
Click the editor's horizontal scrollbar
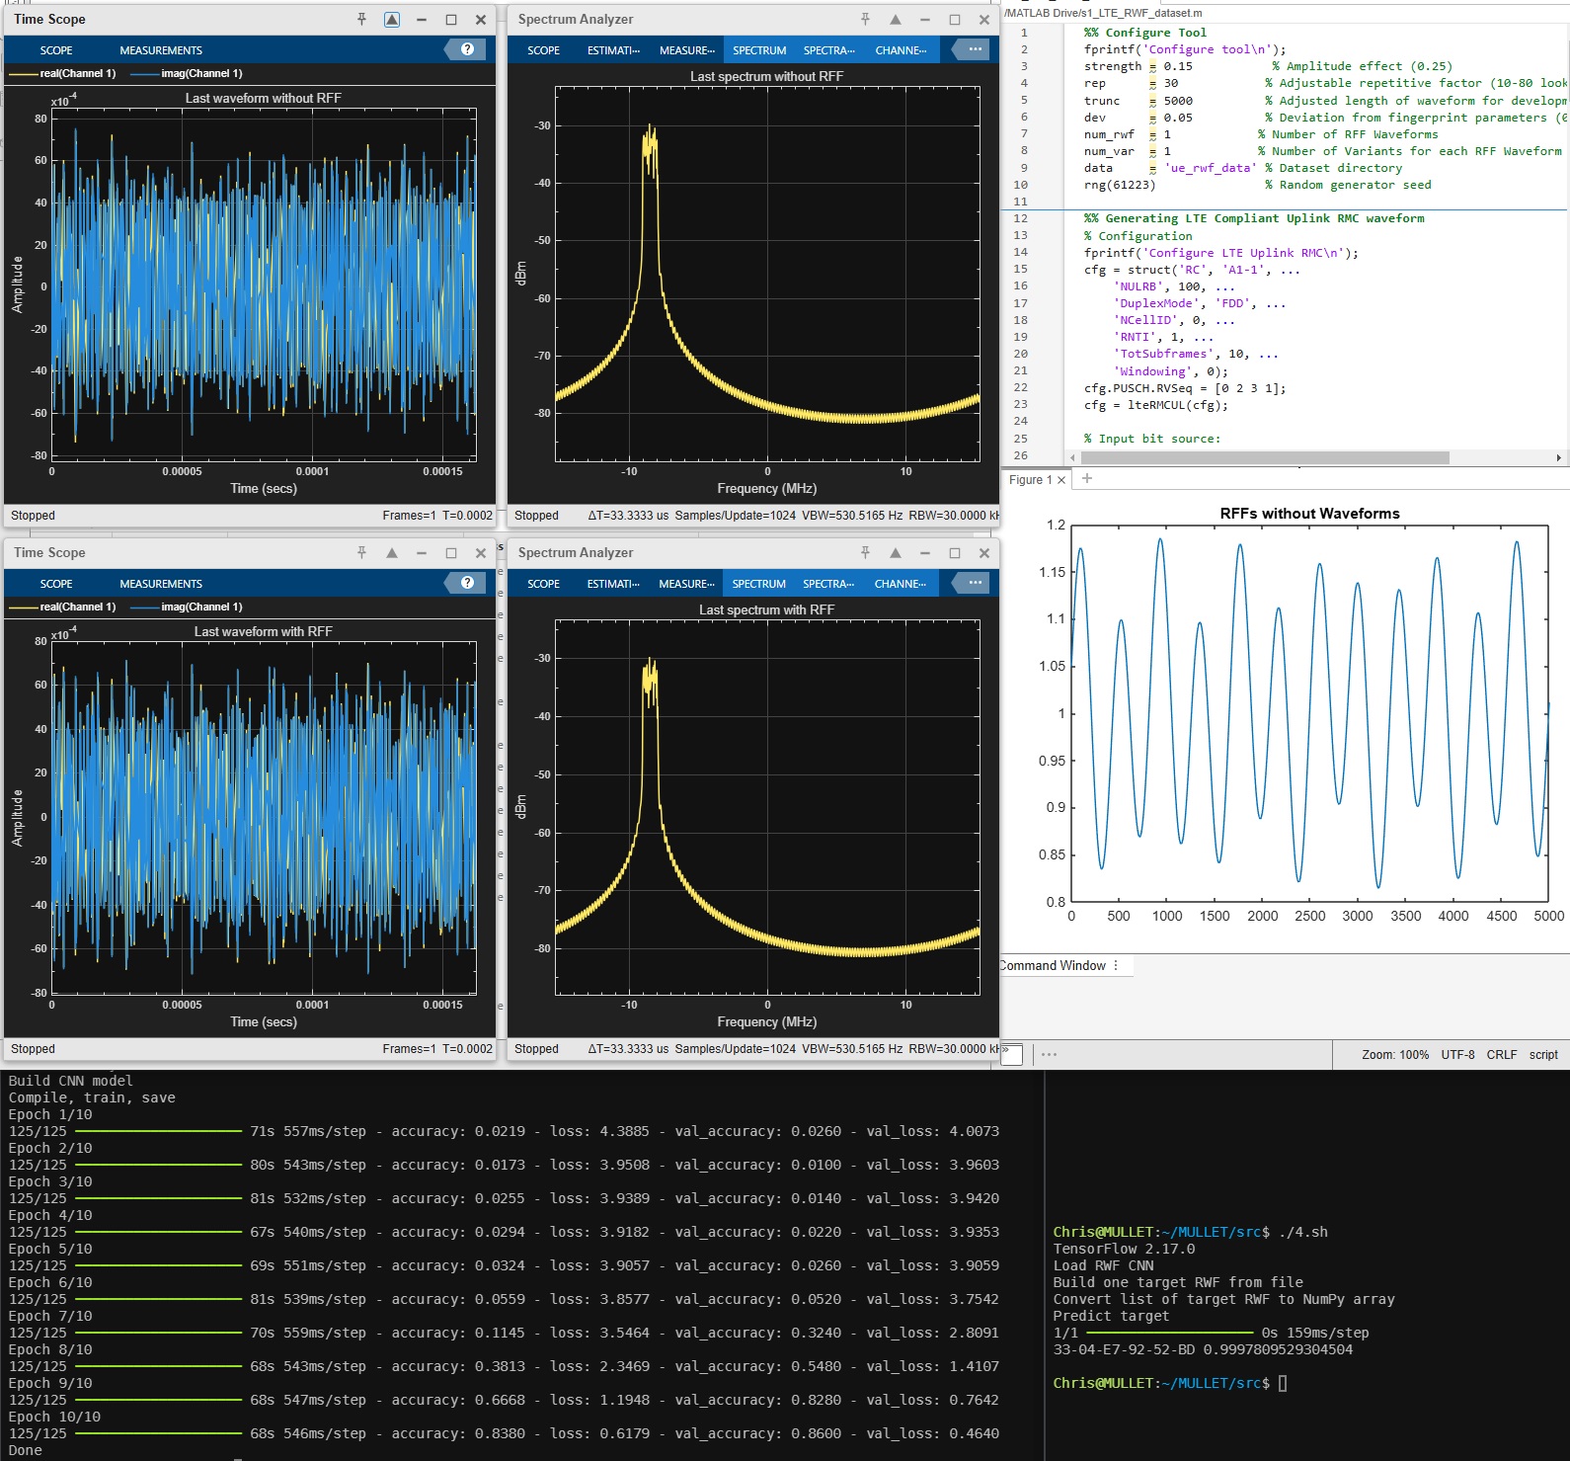(x=1264, y=457)
